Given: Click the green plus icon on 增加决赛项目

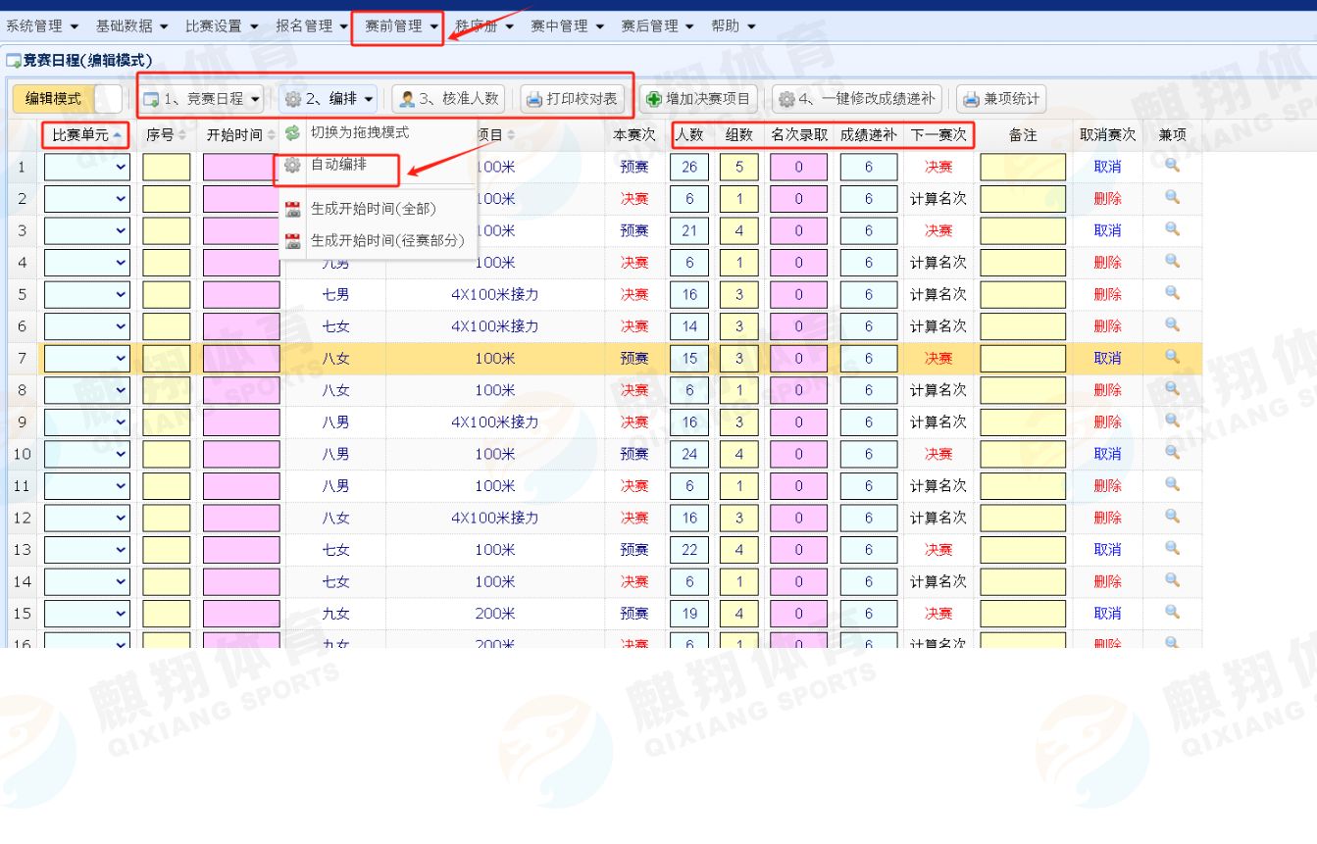Looking at the screenshot, I should tap(654, 99).
